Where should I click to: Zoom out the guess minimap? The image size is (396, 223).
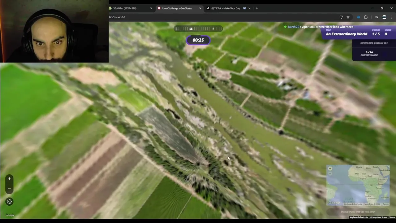[330, 173]
